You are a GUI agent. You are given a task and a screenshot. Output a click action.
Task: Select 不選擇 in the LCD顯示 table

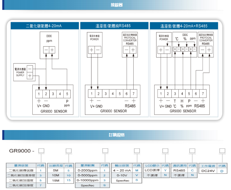pos(152,175)
